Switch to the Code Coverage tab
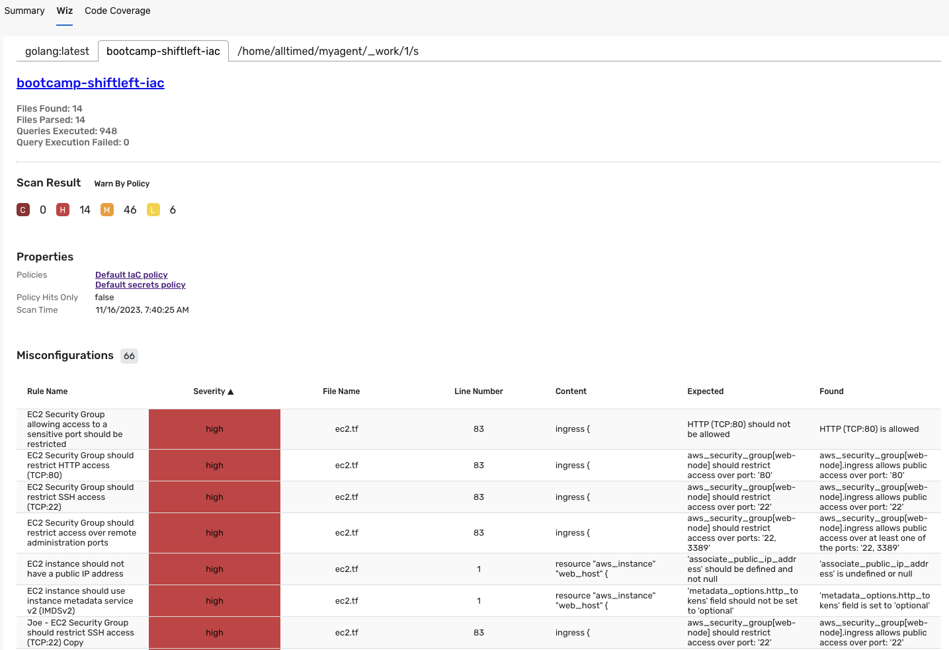The height and width of the screenshot is (650, 949). (x=117, y=11)
